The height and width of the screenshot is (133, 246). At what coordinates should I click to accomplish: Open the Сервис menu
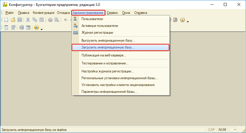coord(112,13)
